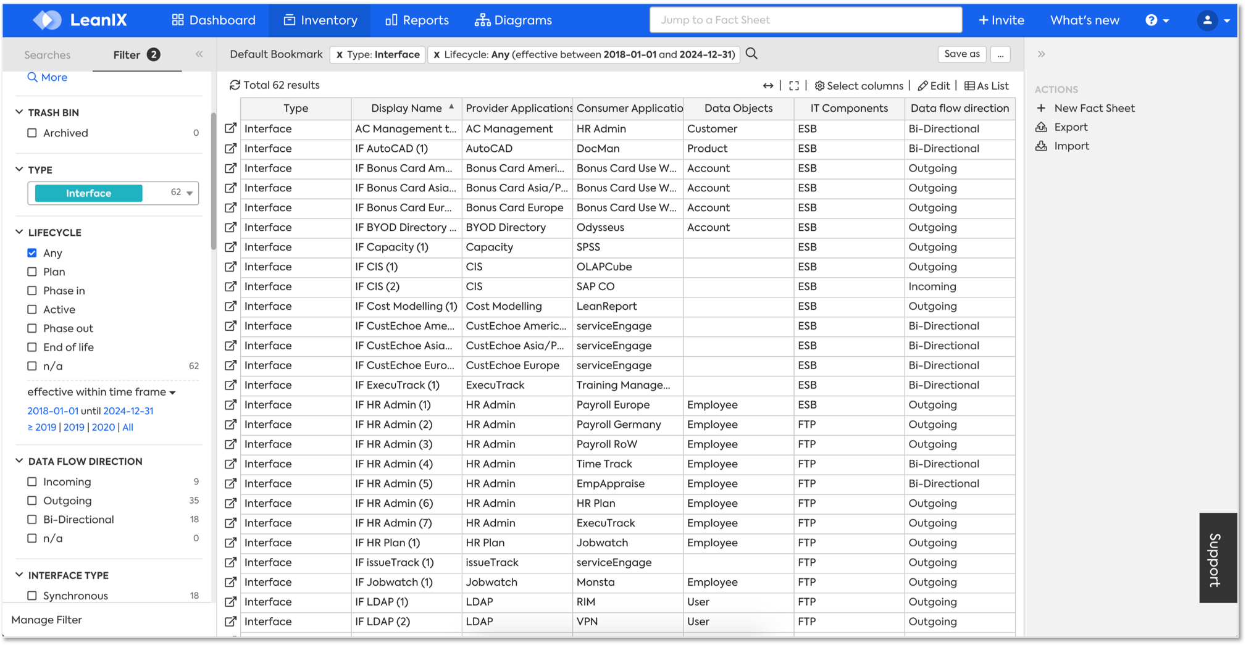The width and height of the screenshot is (1246, 645).
Task: Open IF AutoCAD (1) row link icon
Action: (x=230, y=148)
